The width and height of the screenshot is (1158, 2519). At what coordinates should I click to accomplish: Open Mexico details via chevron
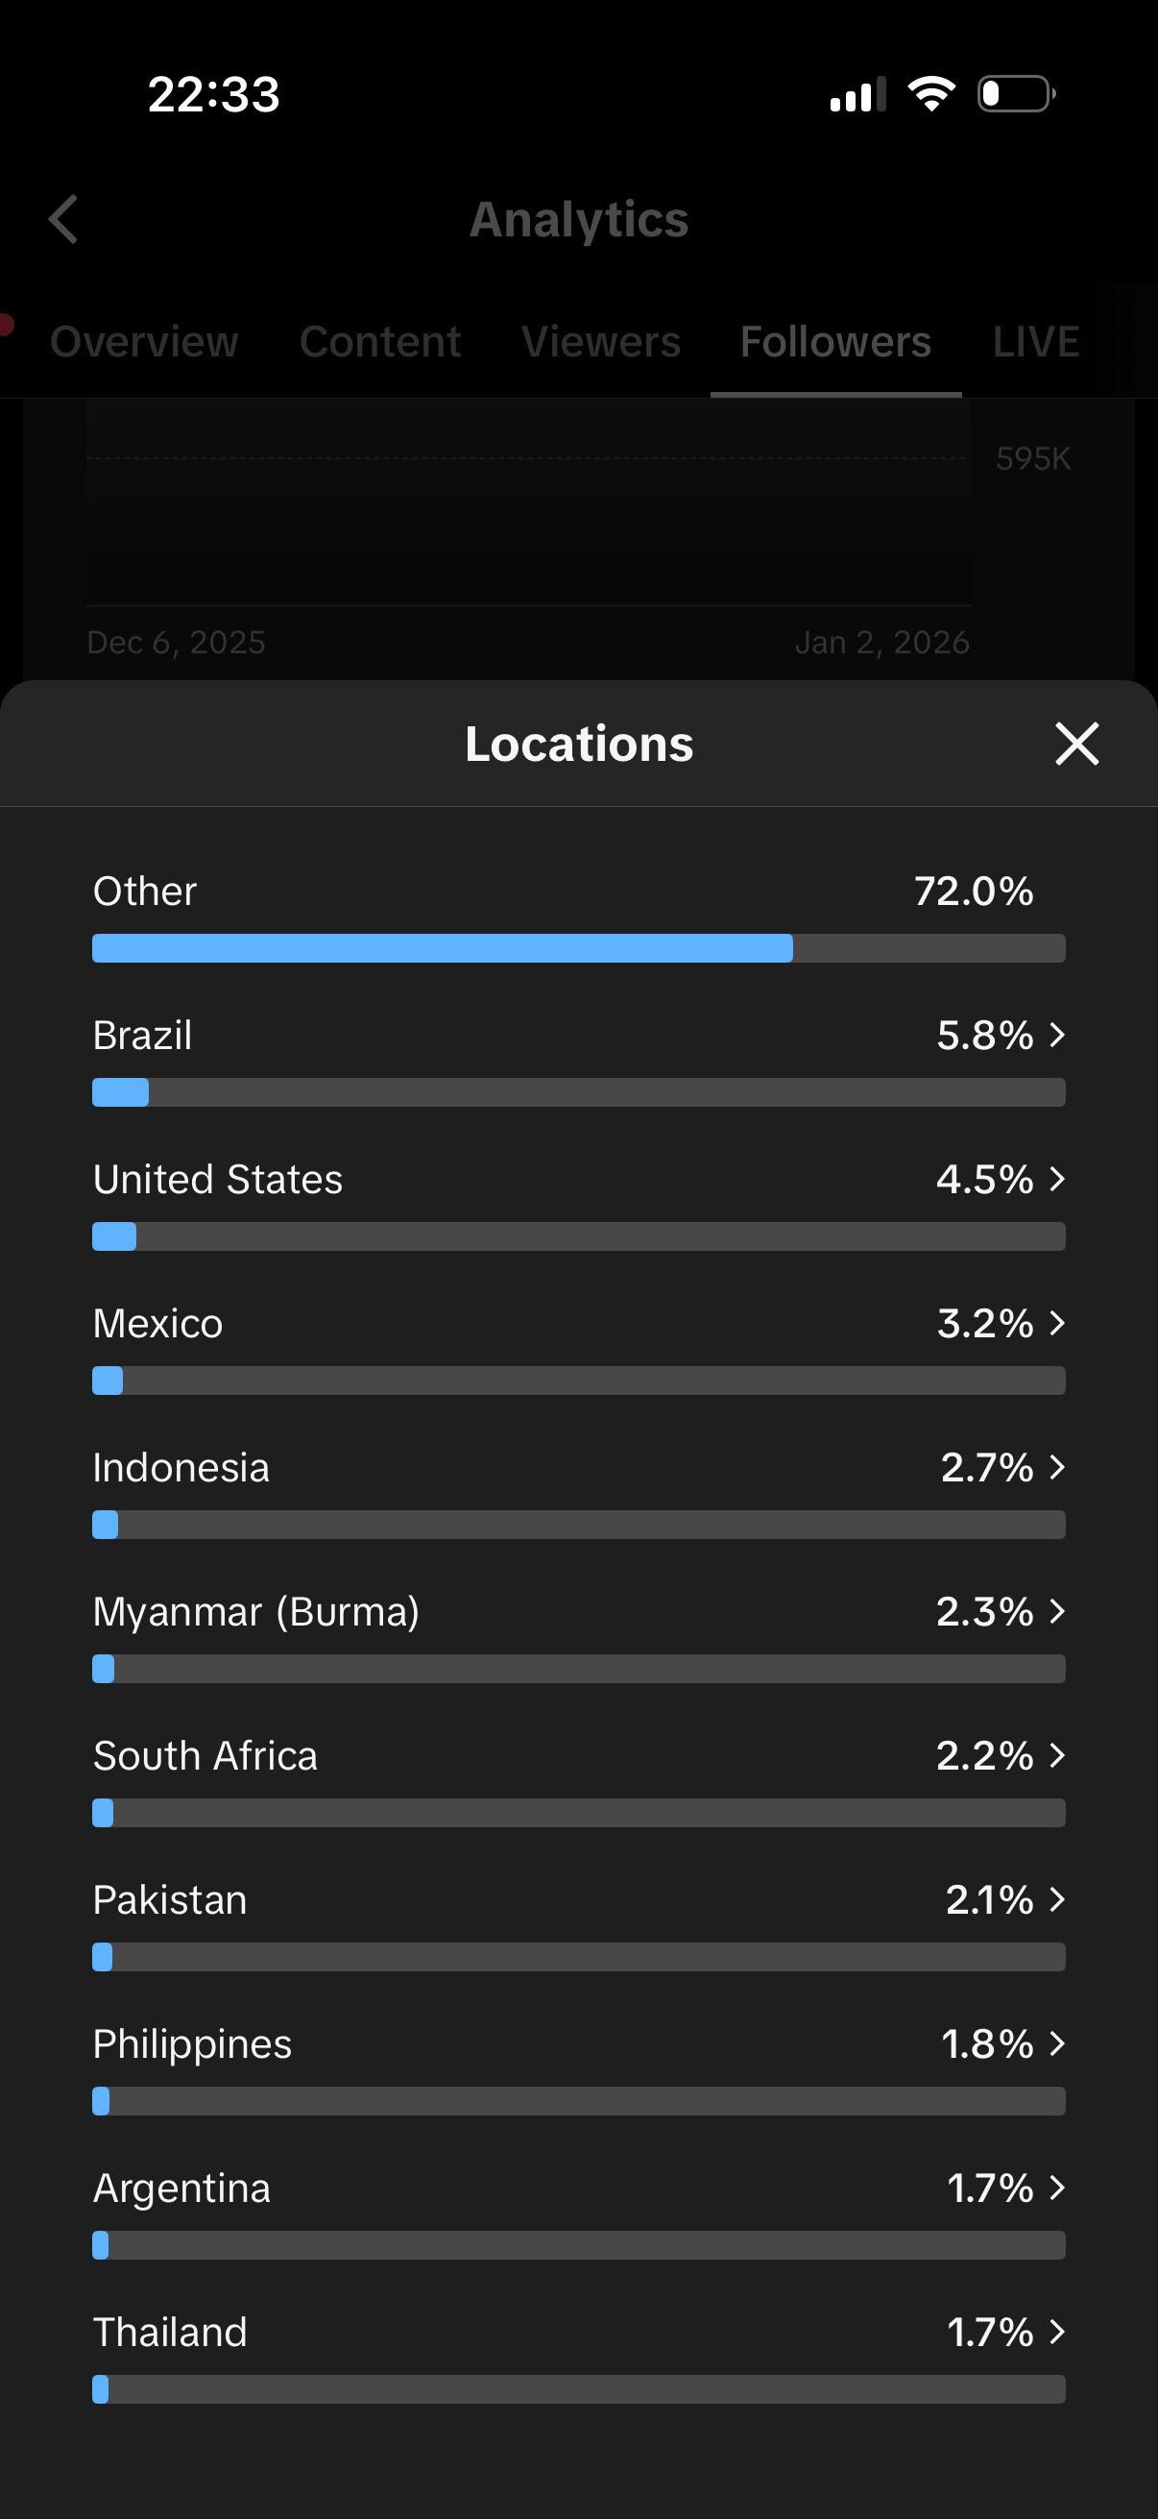pos(1056,1323)
